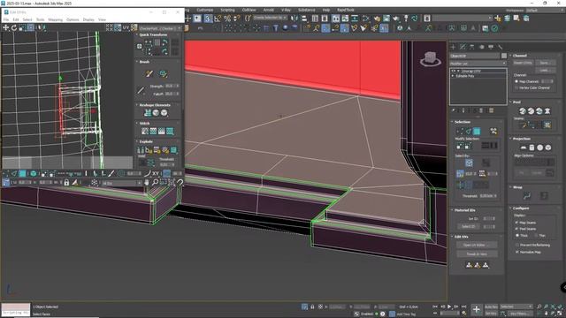Select Editable Poly in the modifier stack

[x=465, y=76]
